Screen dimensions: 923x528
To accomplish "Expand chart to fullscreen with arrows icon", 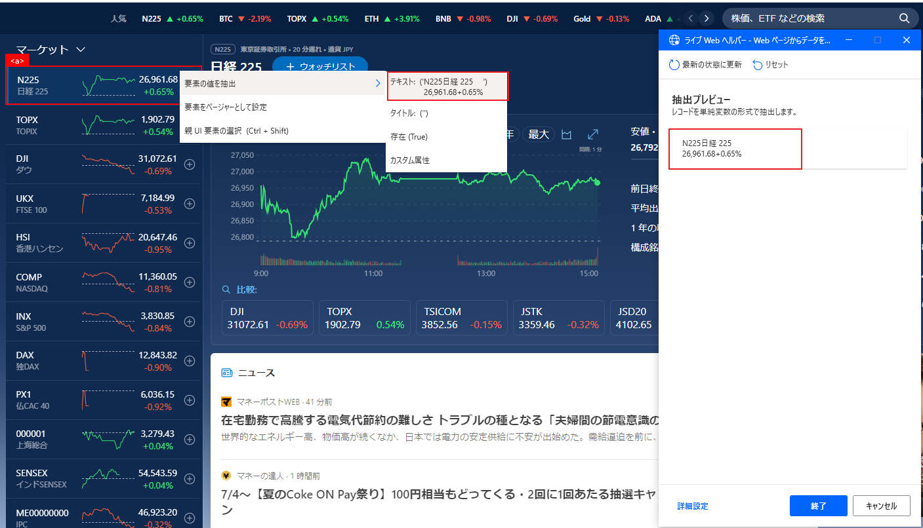I will pos(592,134).
